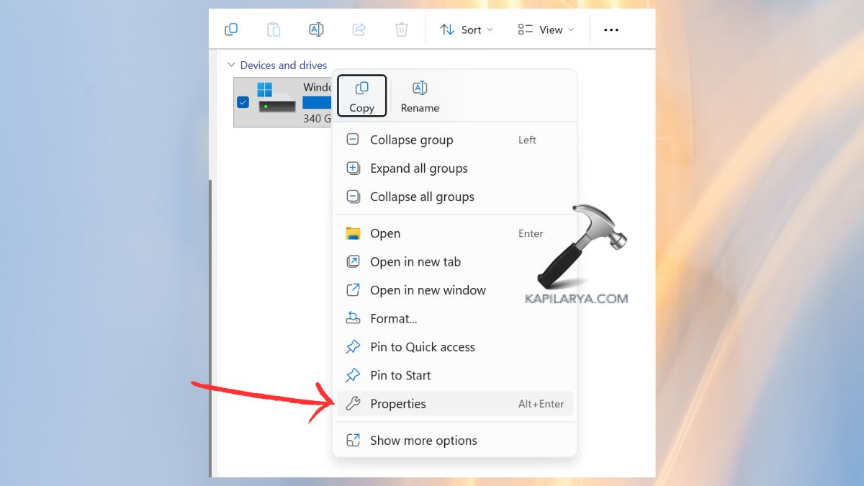Click the Paste icon in the toolbar

274,30
